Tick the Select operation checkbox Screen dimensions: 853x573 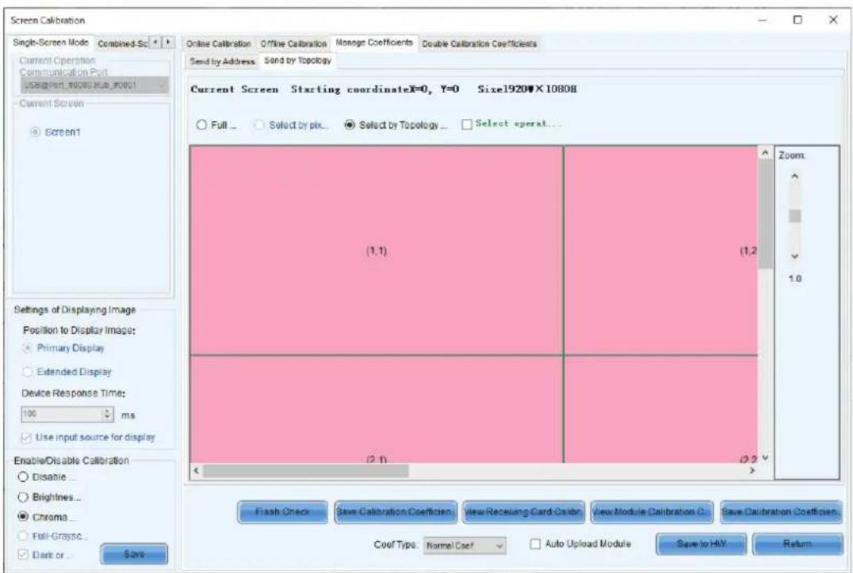[467, 124]
